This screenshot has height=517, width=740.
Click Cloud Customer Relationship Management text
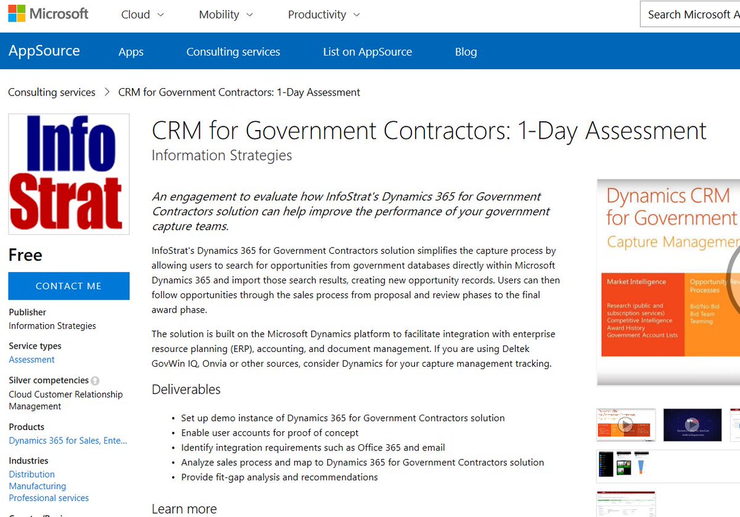65,401
